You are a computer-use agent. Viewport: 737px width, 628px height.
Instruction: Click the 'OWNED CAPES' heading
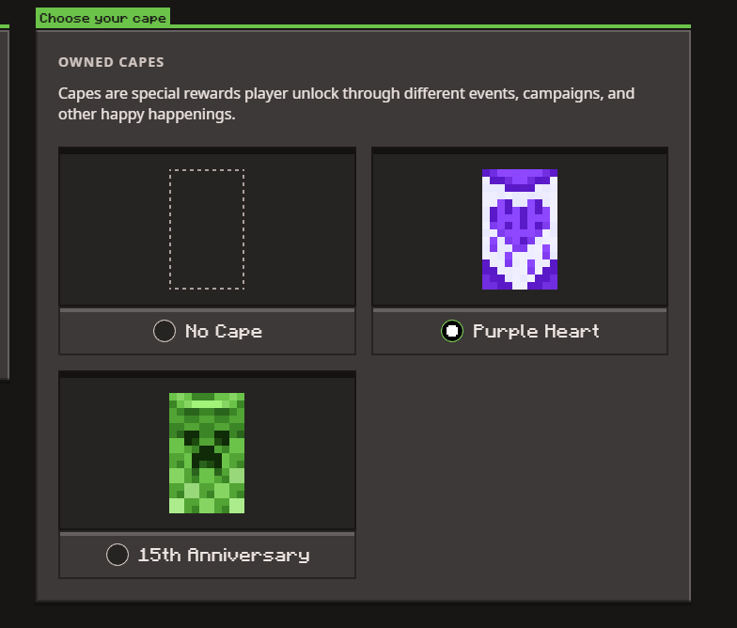(111, 62)
